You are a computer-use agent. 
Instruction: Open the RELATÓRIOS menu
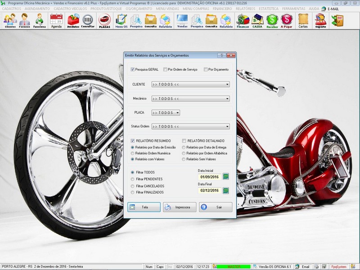pos(246,9)
